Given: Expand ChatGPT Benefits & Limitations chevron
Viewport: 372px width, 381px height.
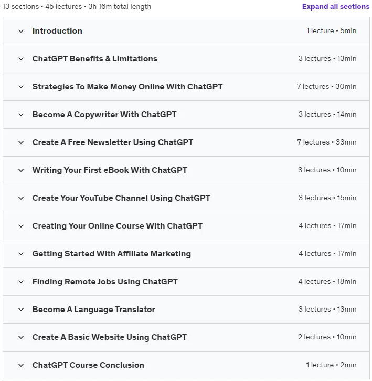Looking at the screenshot, I should coord(21,59).
